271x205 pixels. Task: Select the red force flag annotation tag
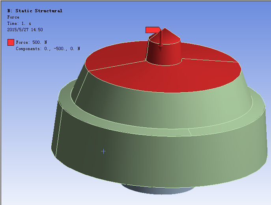152,30
